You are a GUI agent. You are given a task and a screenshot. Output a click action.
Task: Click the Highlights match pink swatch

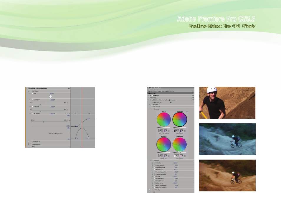(x=181, y=156)
